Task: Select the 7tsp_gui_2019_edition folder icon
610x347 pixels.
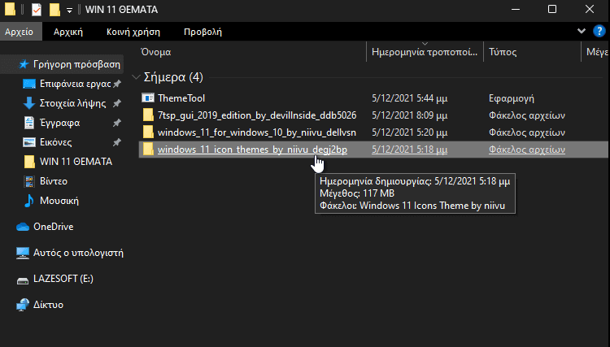Action: tap(148, 115)
